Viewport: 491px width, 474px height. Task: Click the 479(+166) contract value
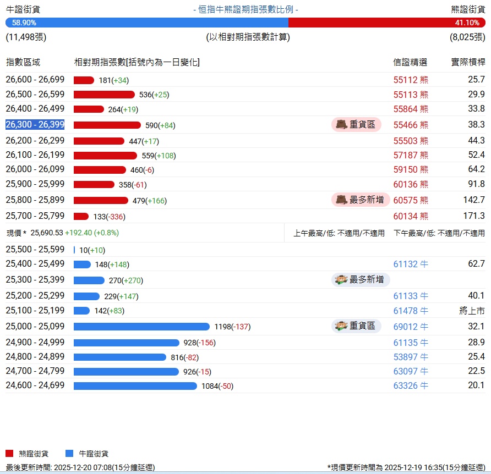(150, 201)
